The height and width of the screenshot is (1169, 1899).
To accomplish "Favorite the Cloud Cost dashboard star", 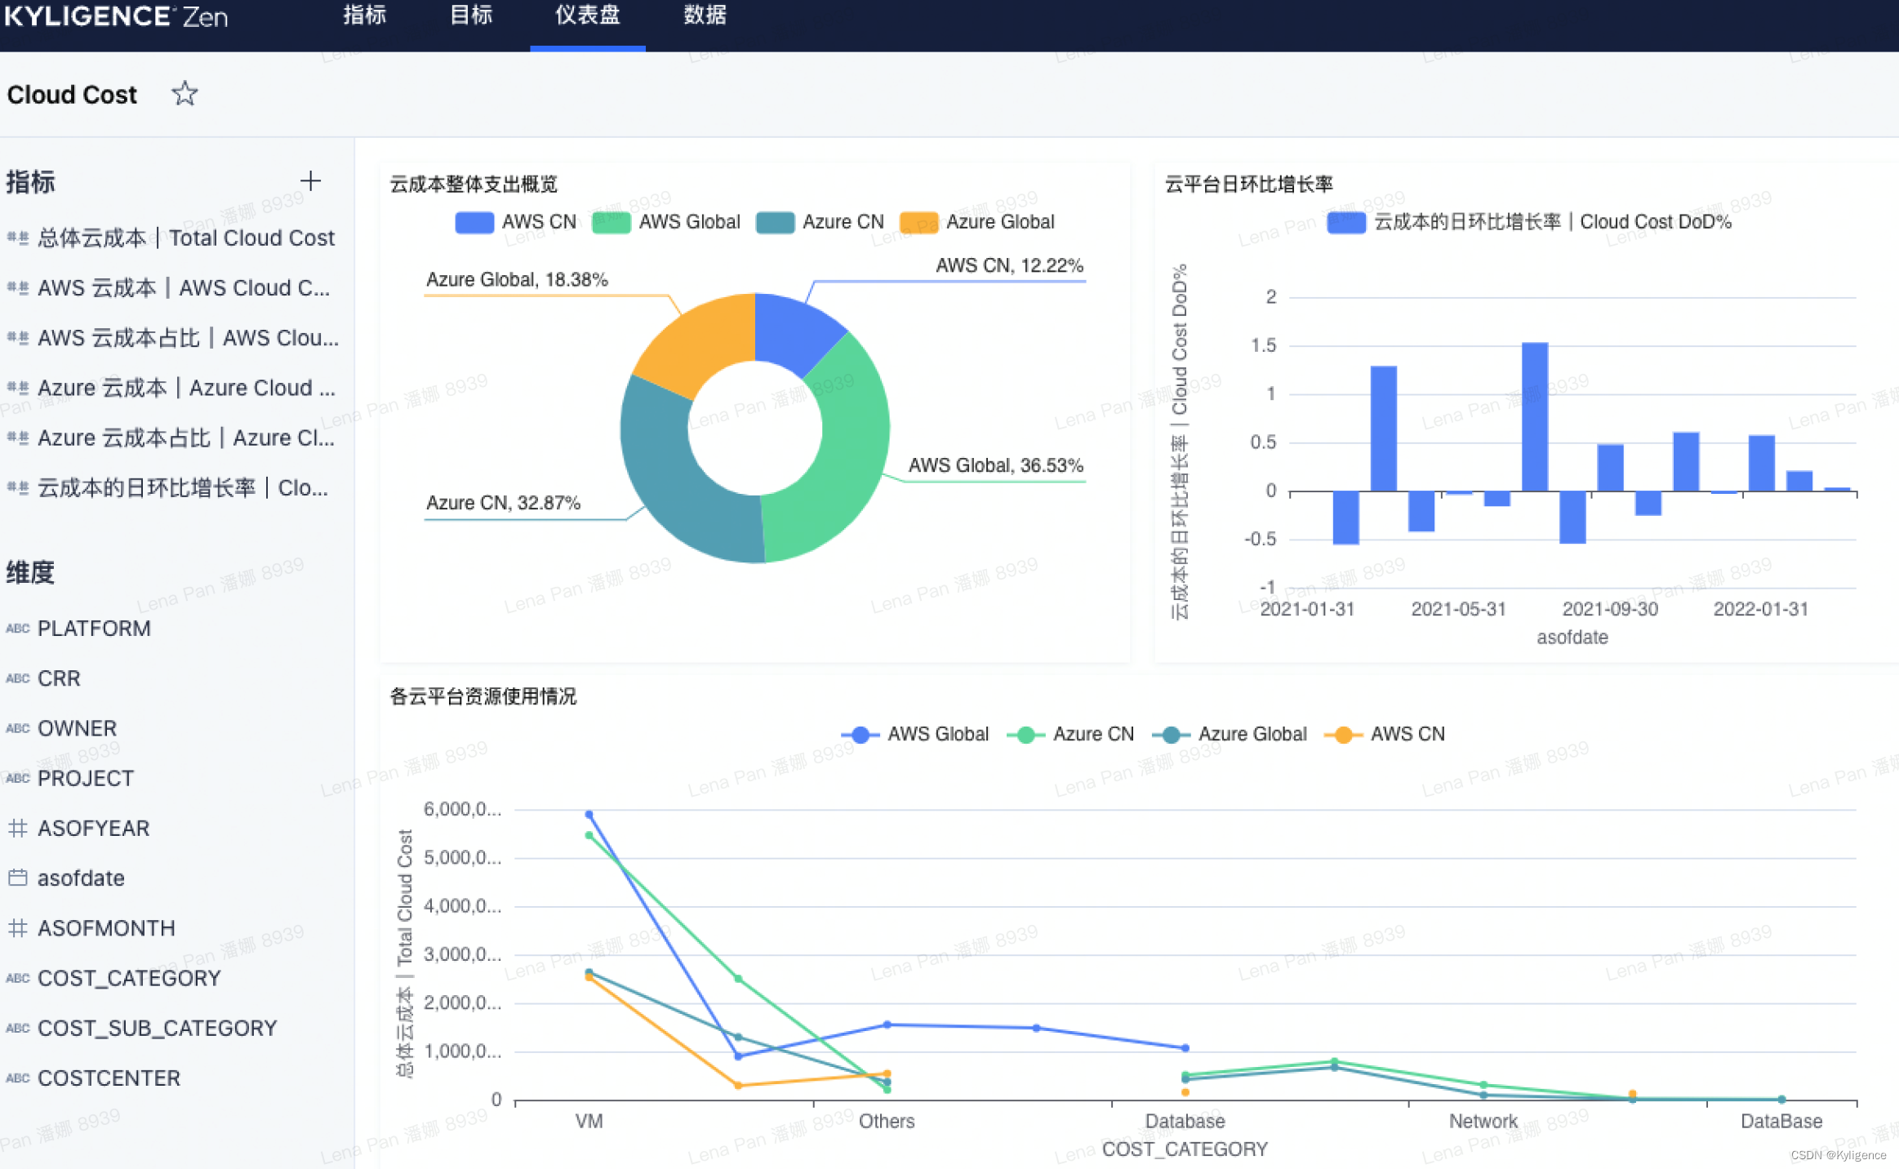I will (x=185, y=94).
